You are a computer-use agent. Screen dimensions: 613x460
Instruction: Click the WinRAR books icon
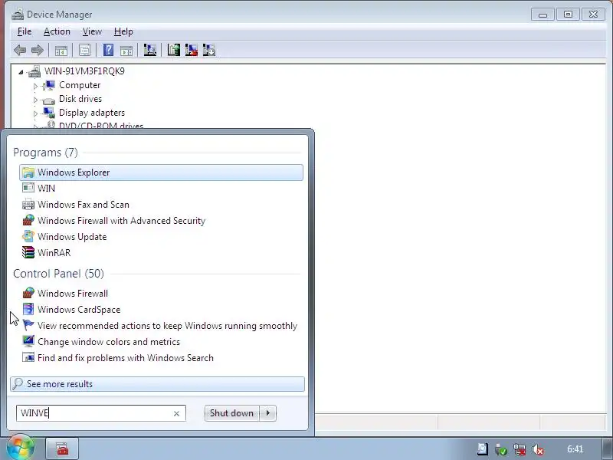click(28, 253)
